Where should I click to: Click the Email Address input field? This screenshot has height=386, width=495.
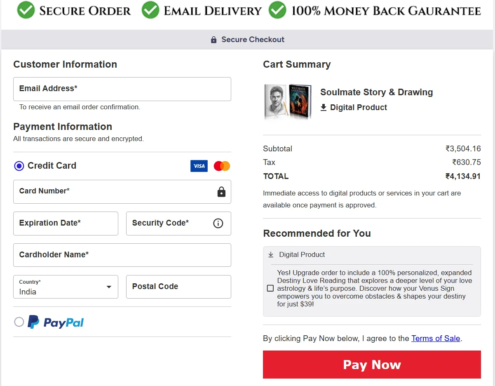pos(122,89)
